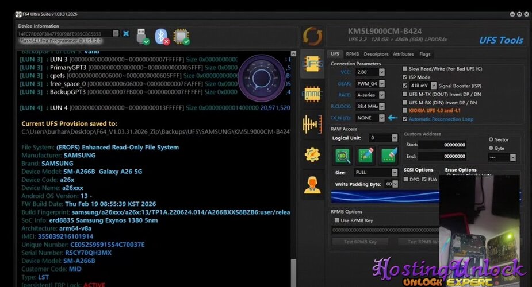Click the blue progress bar
532x287 pixels.
[385, 197]
